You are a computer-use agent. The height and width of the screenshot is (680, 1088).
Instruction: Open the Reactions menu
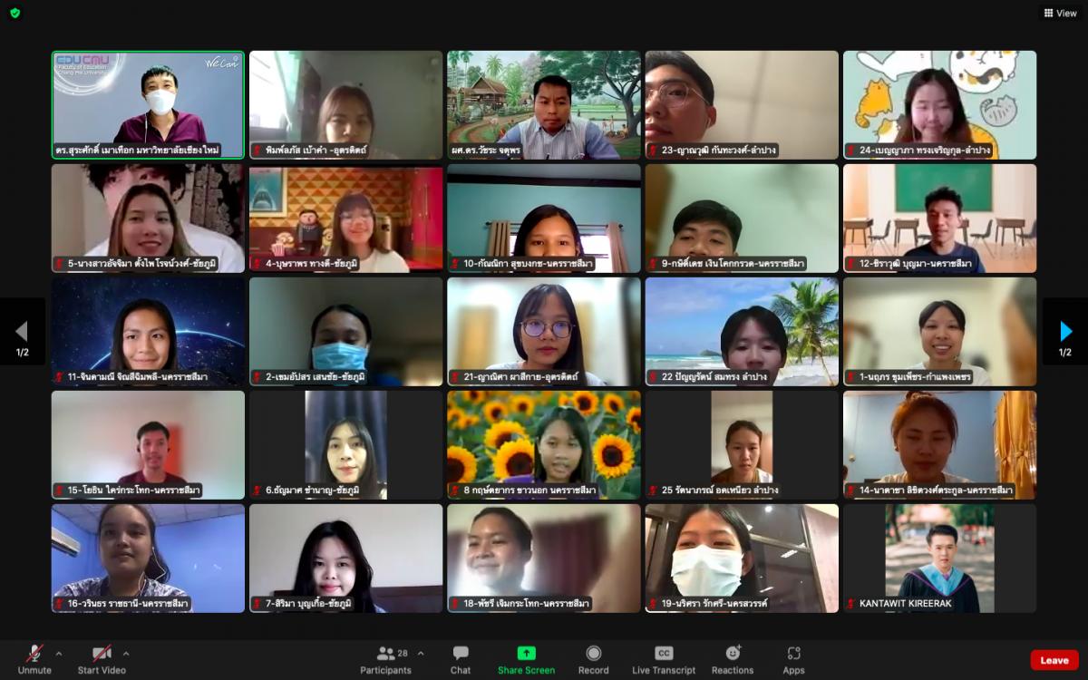coord(733,659)
